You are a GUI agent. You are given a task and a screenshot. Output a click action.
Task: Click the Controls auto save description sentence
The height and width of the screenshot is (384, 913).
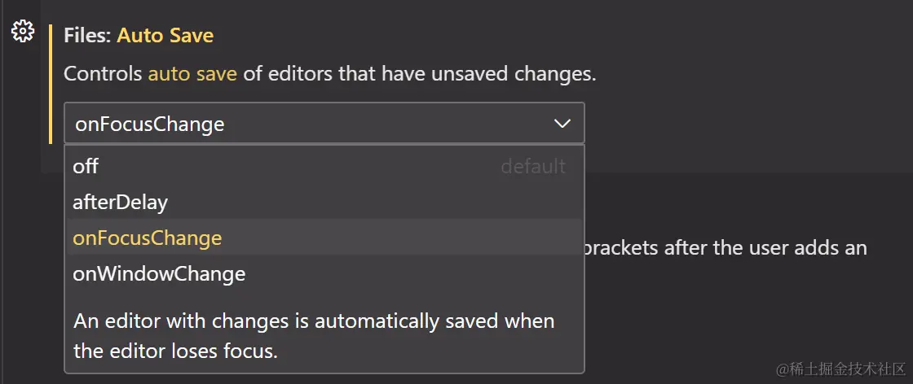tap(330, 74)
